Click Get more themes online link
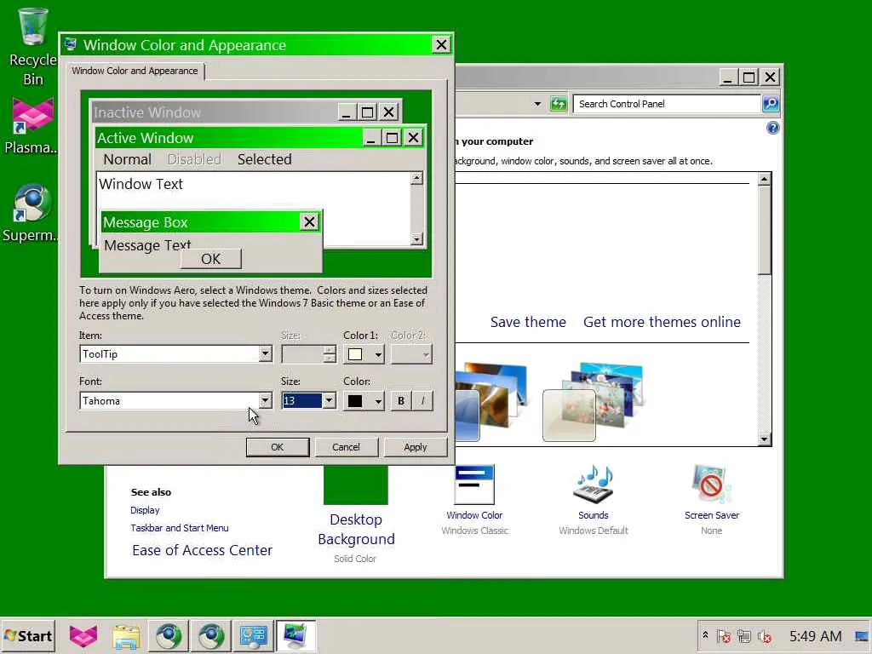Image resolution: width=872 pixels, height=654 pixels. [662, 322]
